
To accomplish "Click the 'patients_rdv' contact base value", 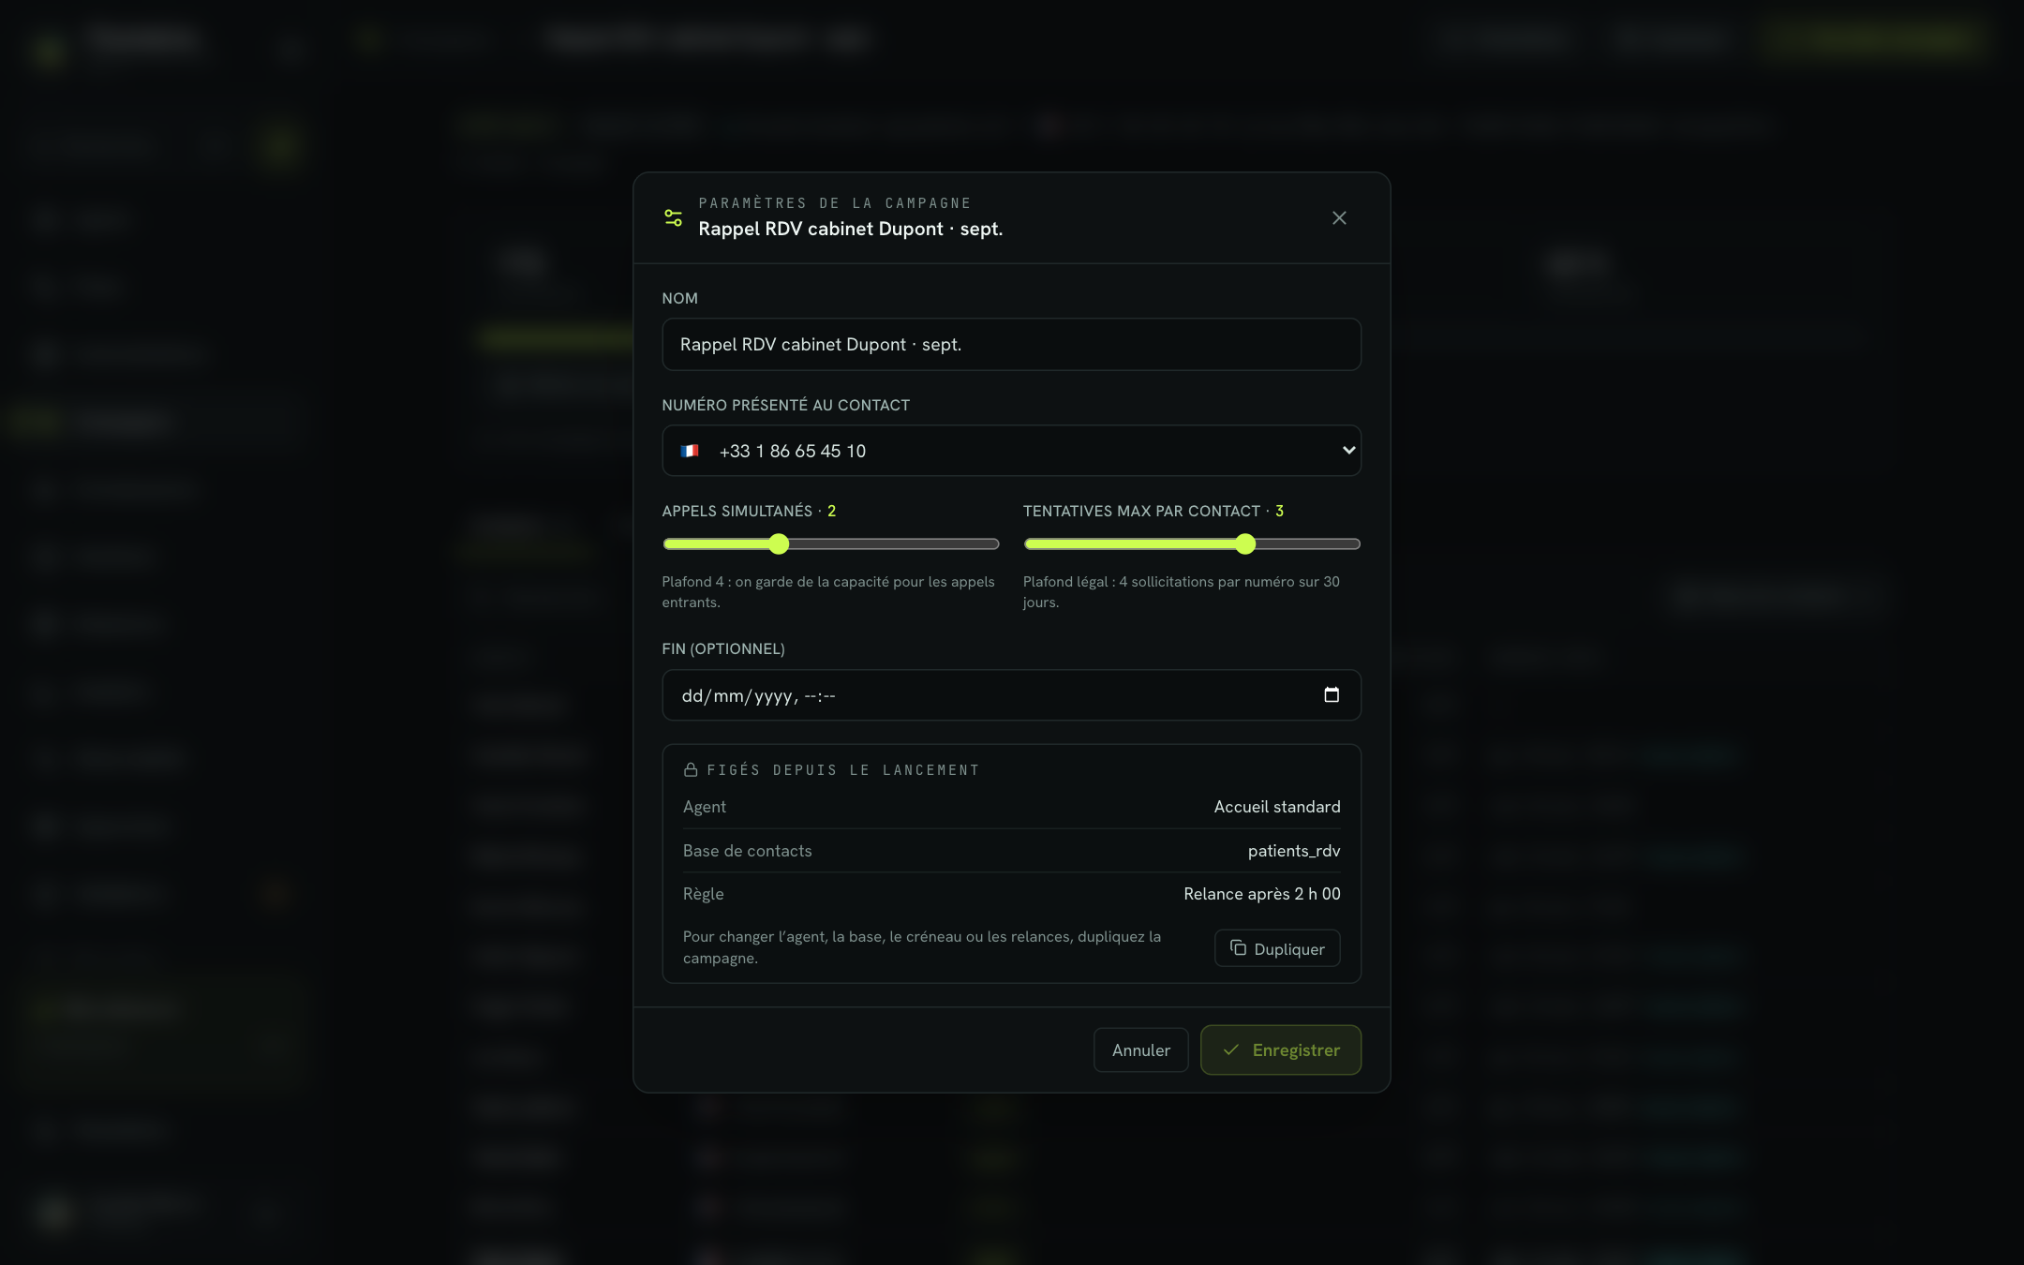I will (x=1294, y=851).
